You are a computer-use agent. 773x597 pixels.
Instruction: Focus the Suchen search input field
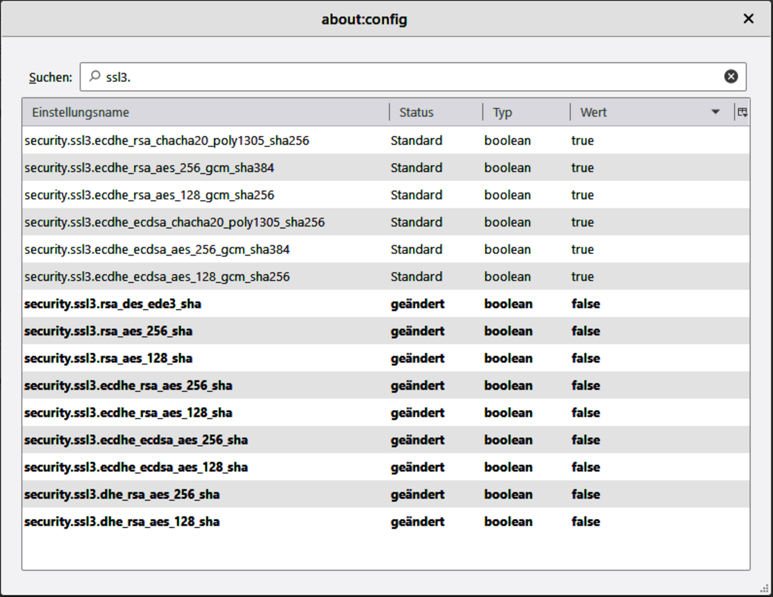(x=413, y=77)
